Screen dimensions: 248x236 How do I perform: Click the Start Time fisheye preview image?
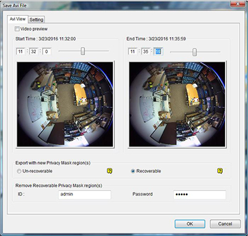(x=65, y=104)
